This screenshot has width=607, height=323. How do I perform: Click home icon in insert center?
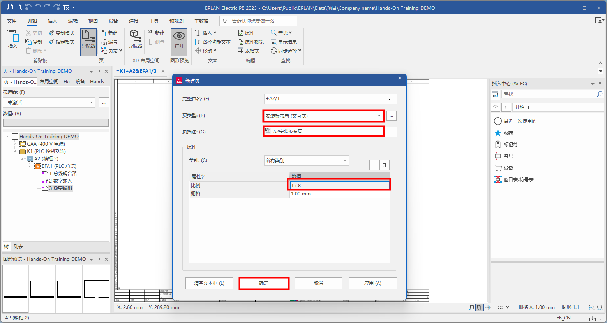point(495,107)
